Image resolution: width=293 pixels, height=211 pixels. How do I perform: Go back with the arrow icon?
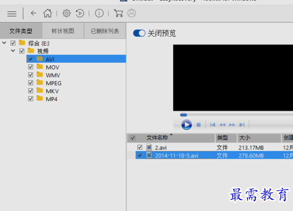coord(33,13)
